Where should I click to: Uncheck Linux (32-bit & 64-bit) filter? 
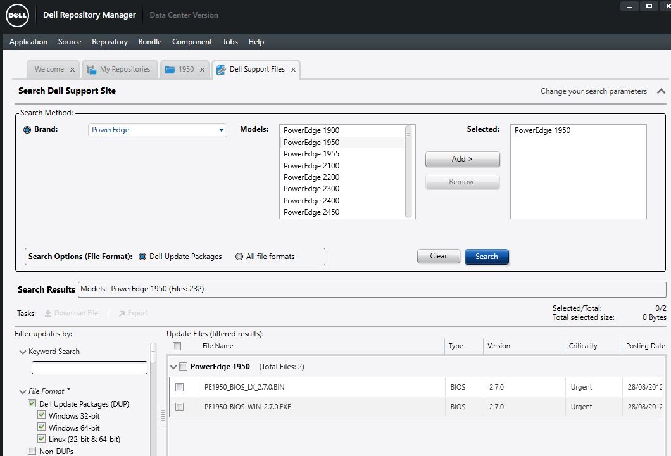[x=42, y=439]
